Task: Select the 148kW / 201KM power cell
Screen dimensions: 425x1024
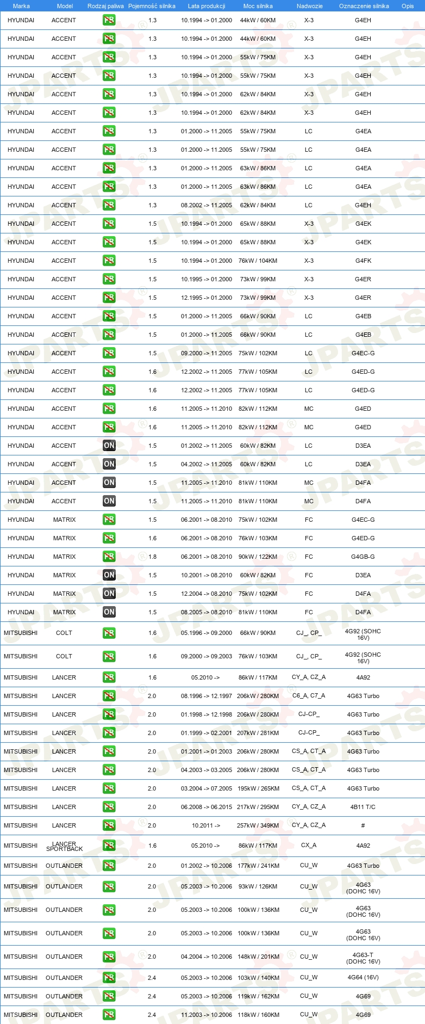Action: (x=258, y=957)
